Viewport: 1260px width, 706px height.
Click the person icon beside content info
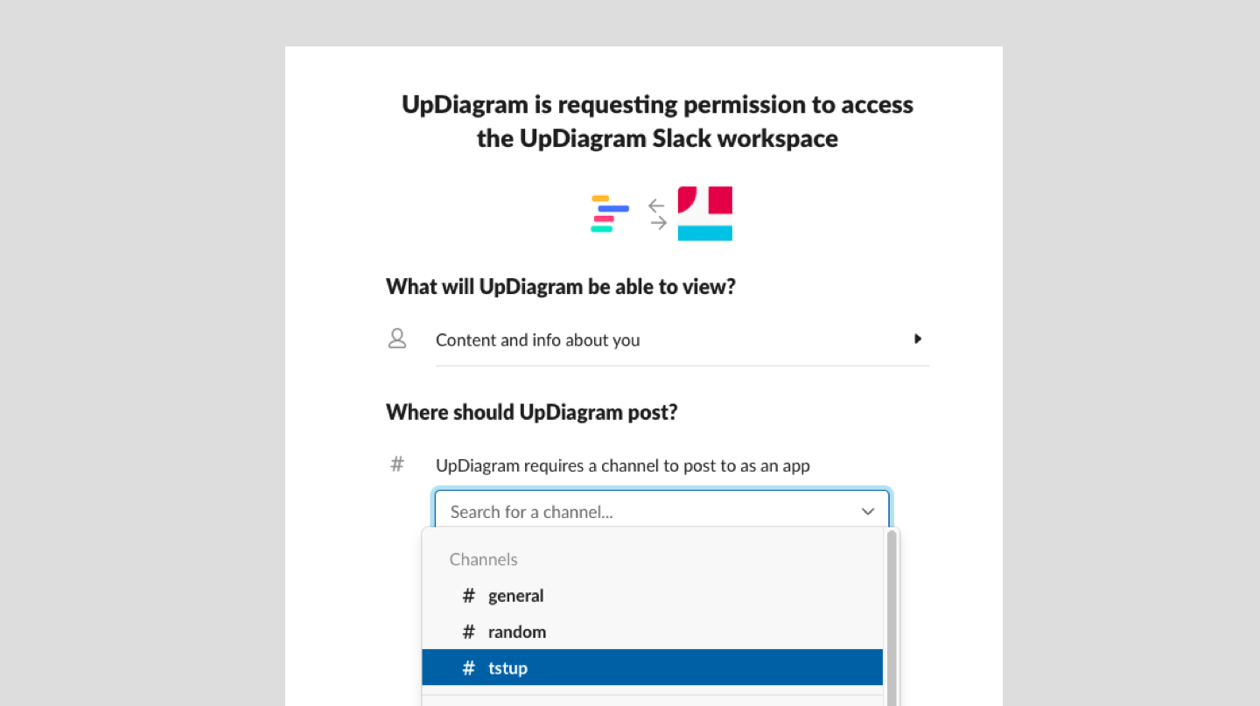[397, 339]
